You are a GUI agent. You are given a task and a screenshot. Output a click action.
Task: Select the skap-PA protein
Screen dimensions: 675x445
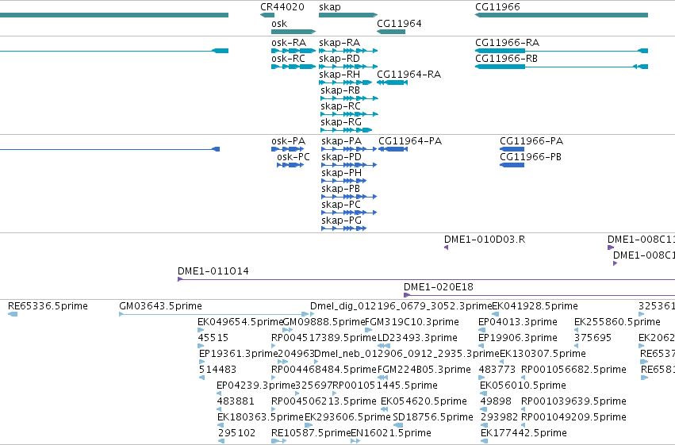coord(349,149)
